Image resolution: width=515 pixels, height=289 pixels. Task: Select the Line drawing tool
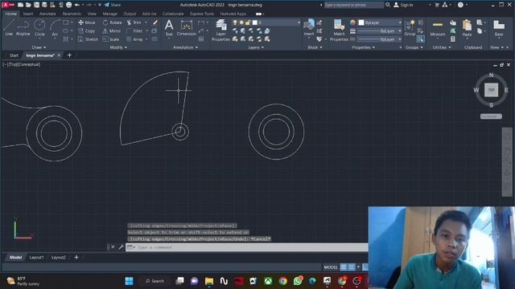(9, 27)
